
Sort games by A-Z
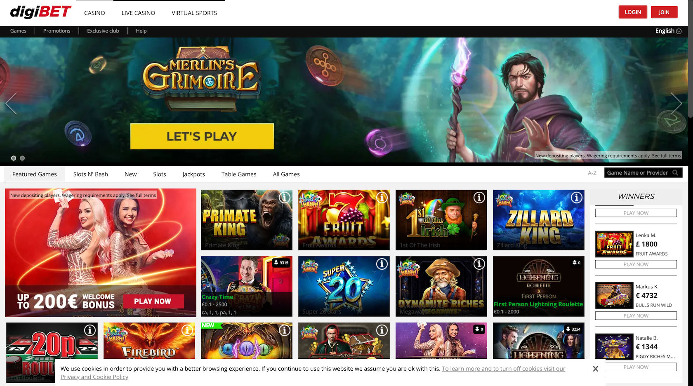point(592,173)
